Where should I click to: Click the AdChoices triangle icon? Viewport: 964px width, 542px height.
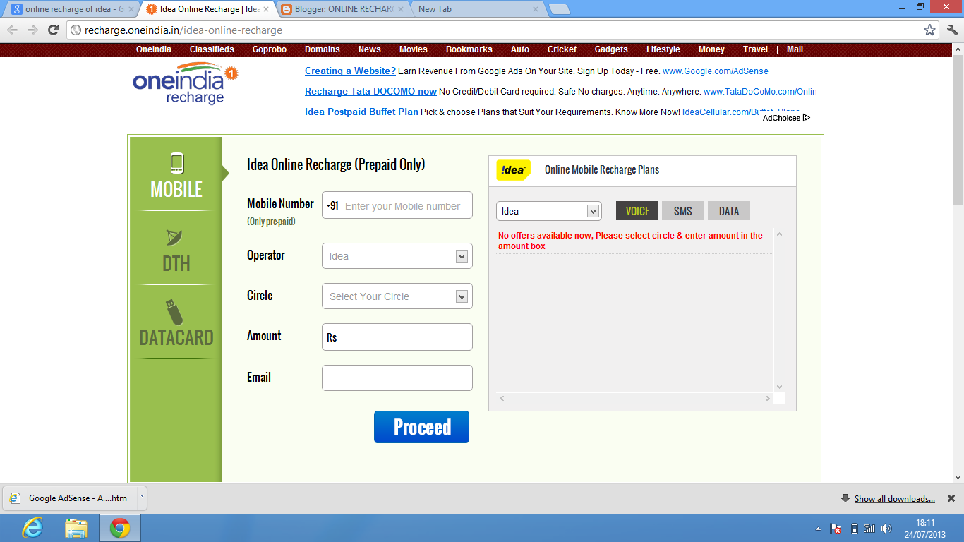[807, 118]
